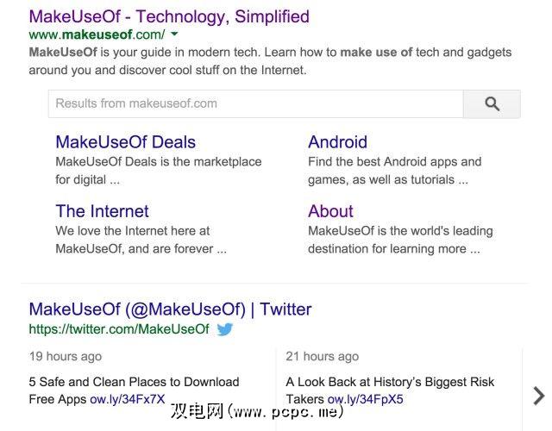This screenshot has height=431, width=552.
Task: Click the www.makeuseof.com green URL
Action: point(96,34)
